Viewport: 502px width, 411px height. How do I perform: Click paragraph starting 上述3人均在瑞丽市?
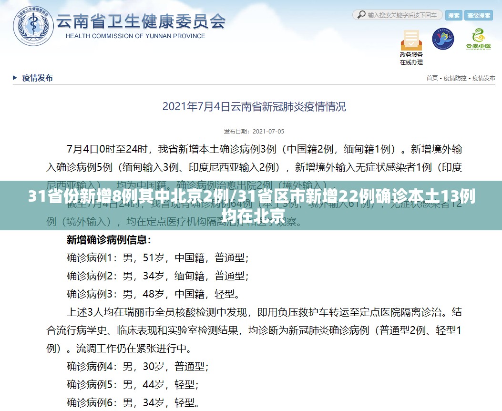(254, 330)
